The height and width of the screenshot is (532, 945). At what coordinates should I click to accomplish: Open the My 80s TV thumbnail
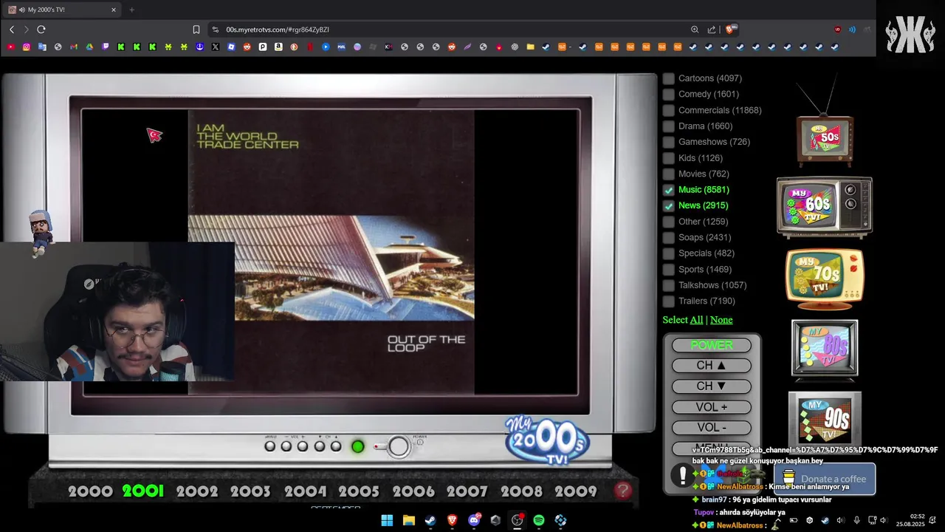(x=825, y=349)
